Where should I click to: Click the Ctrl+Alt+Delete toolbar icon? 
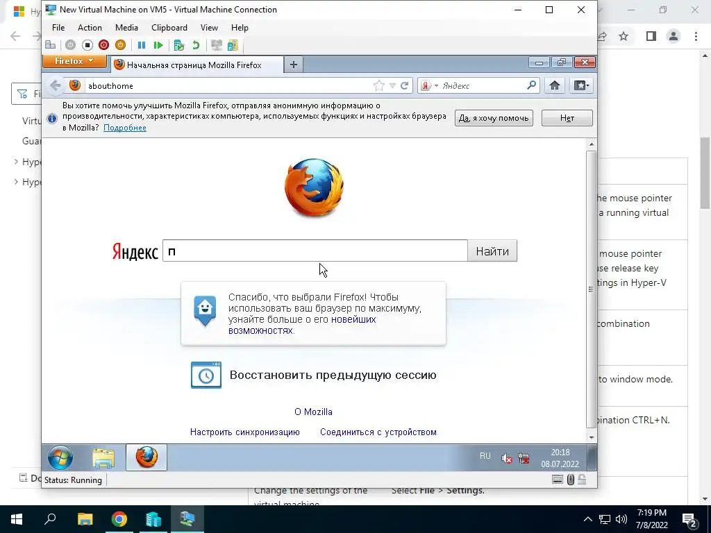click(50, 45)
